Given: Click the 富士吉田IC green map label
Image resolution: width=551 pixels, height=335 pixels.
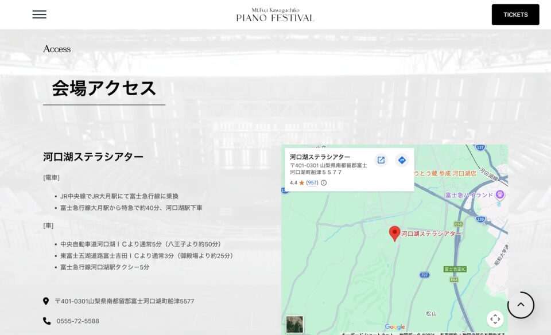Looking at the screenshot, I should (455, 270).
